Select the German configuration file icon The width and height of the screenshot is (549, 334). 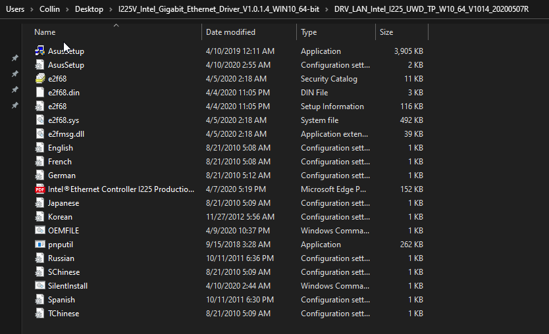pos(40,176)
